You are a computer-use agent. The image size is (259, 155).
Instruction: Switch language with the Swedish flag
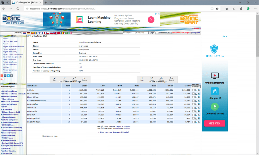(36, 33)
